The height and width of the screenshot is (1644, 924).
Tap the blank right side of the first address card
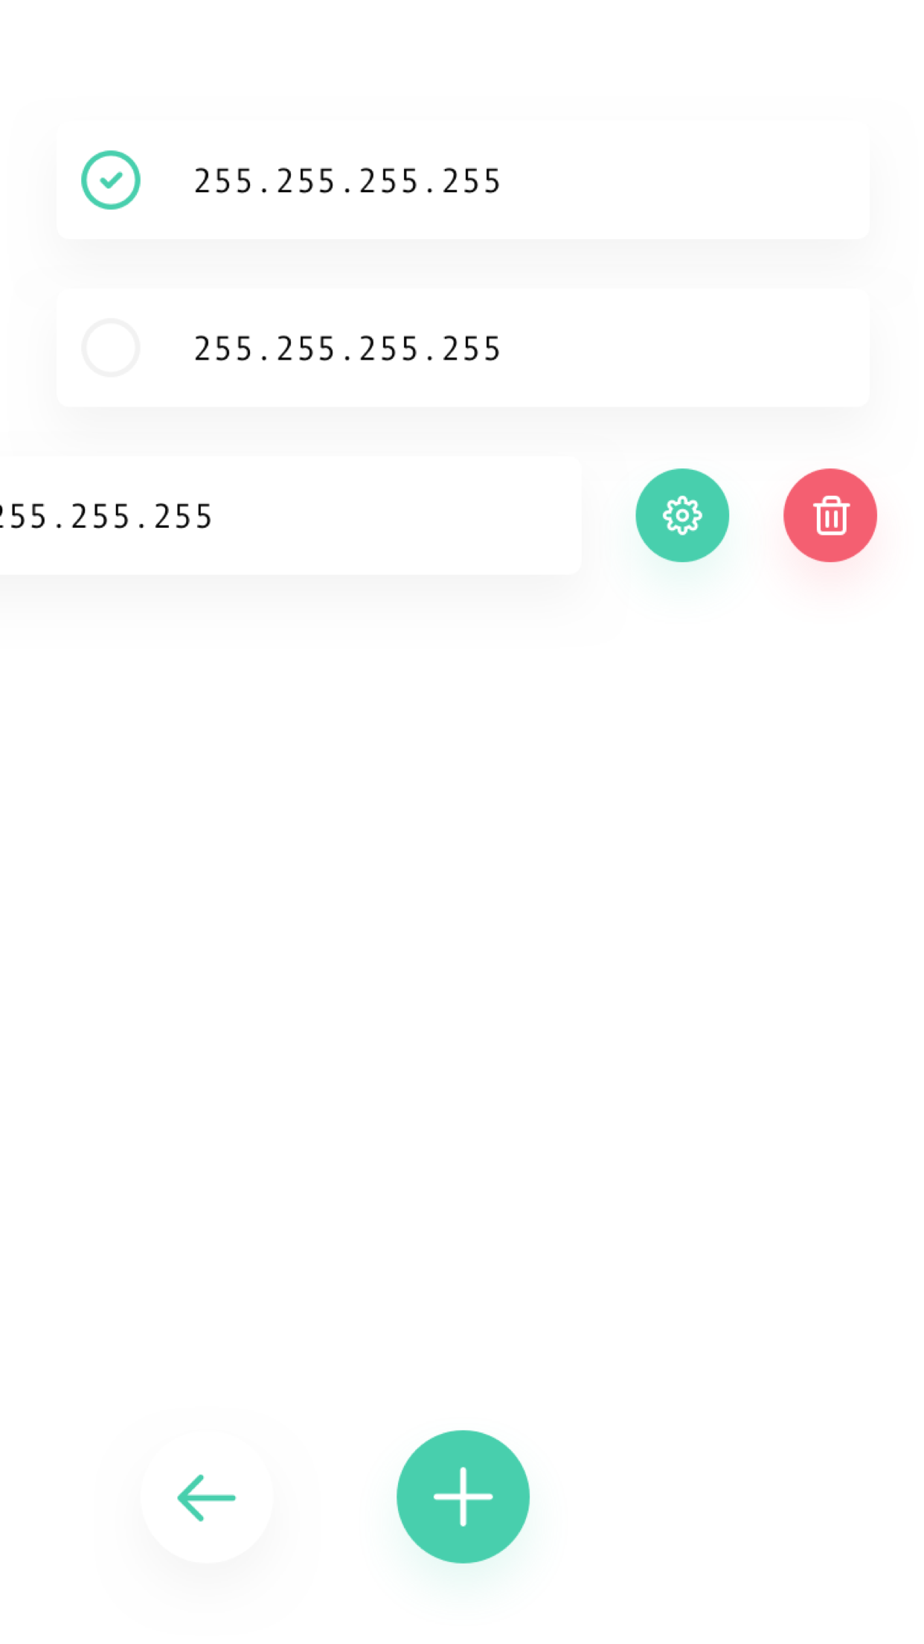684,180
